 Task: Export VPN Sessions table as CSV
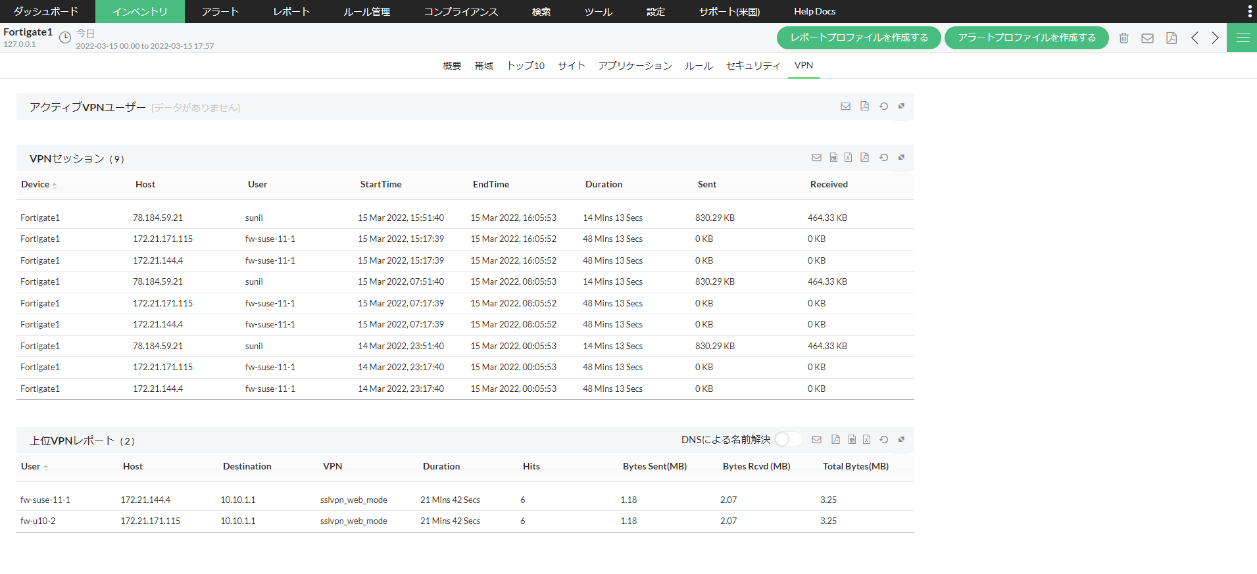(833, 158)
